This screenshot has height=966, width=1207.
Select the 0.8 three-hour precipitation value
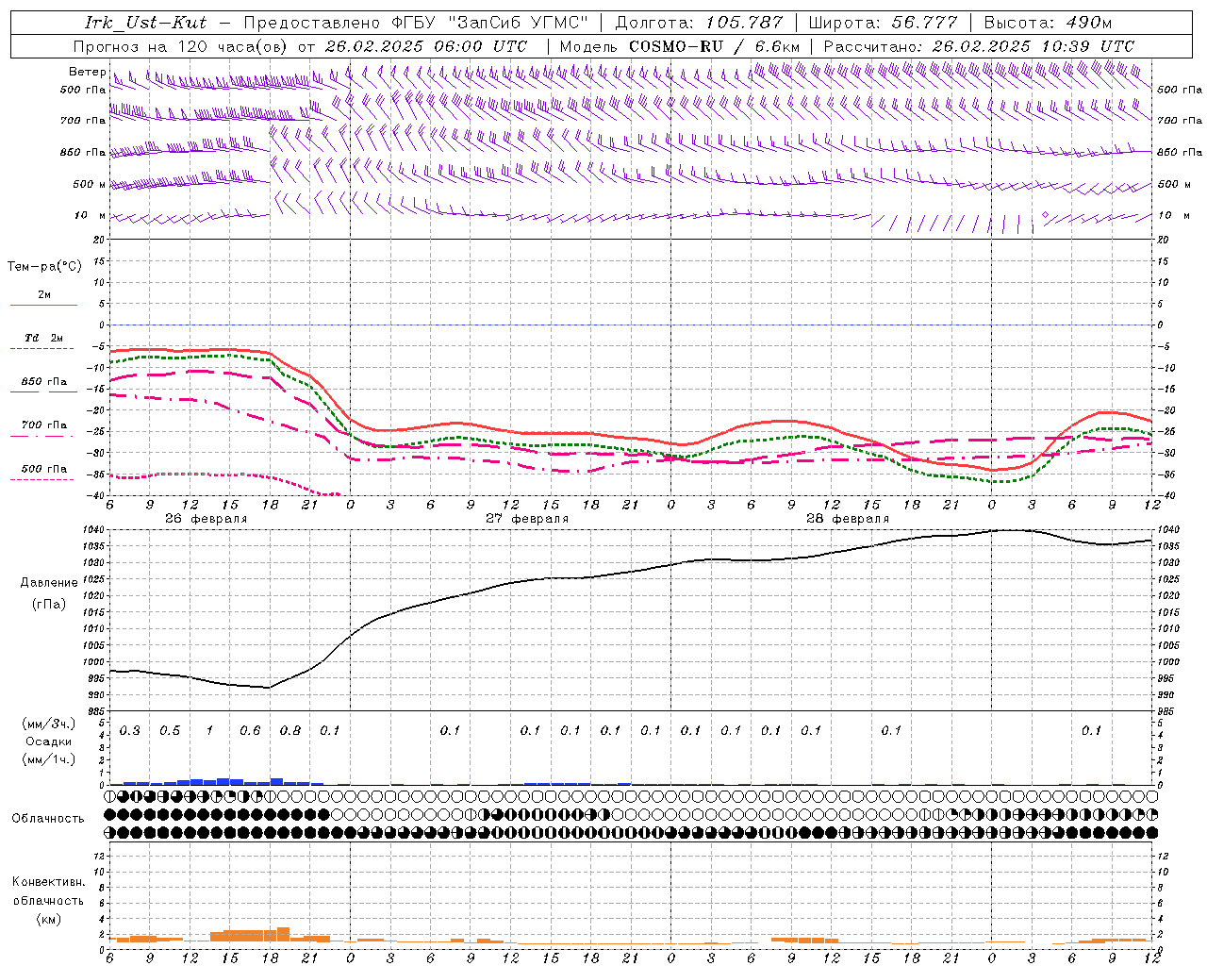click(290, 731)
